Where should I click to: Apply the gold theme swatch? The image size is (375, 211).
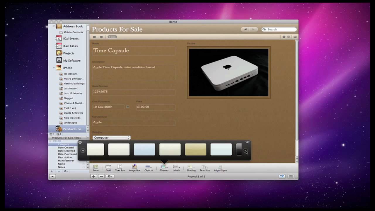(195, 149)
